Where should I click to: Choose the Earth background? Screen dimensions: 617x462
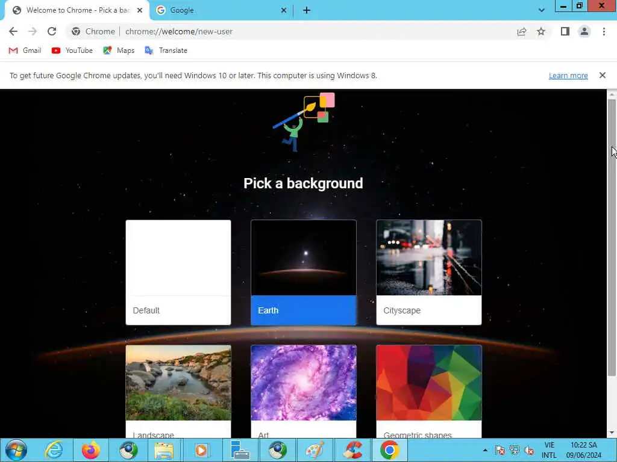pyautogui.click(x=304, y=273)
